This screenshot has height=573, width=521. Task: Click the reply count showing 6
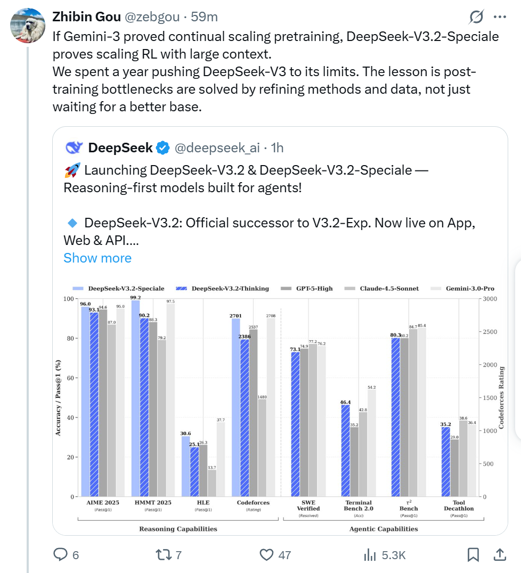coord(76,555)
